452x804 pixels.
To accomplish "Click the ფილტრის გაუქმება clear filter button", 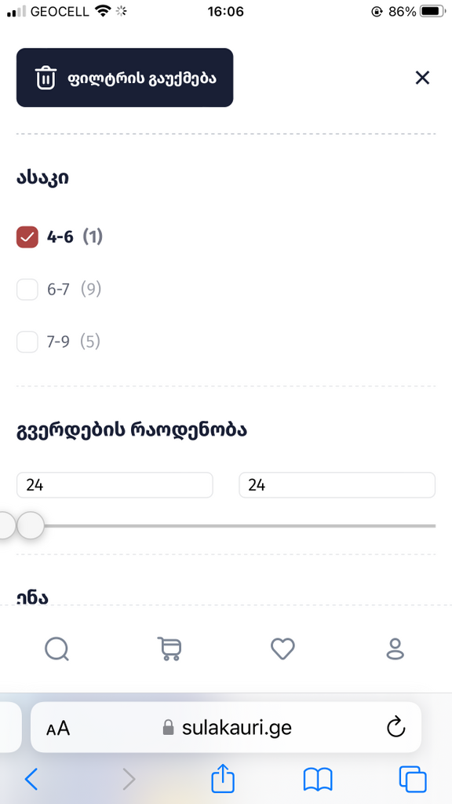I will 125,78.
